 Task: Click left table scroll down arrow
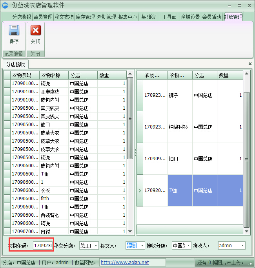pos(130,232)
